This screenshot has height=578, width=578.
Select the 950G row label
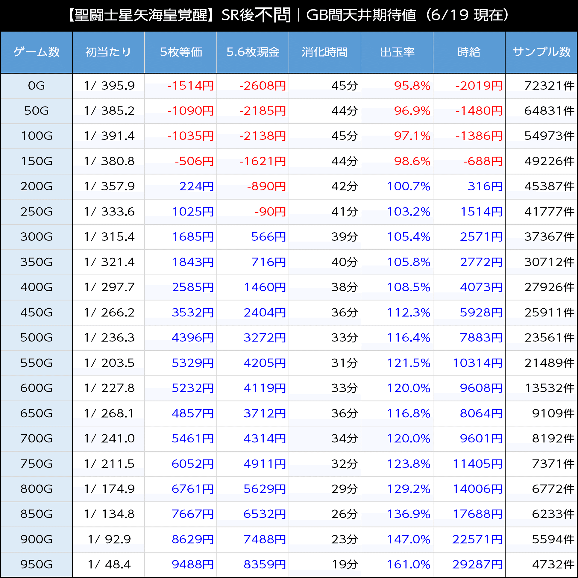(37, 565)
